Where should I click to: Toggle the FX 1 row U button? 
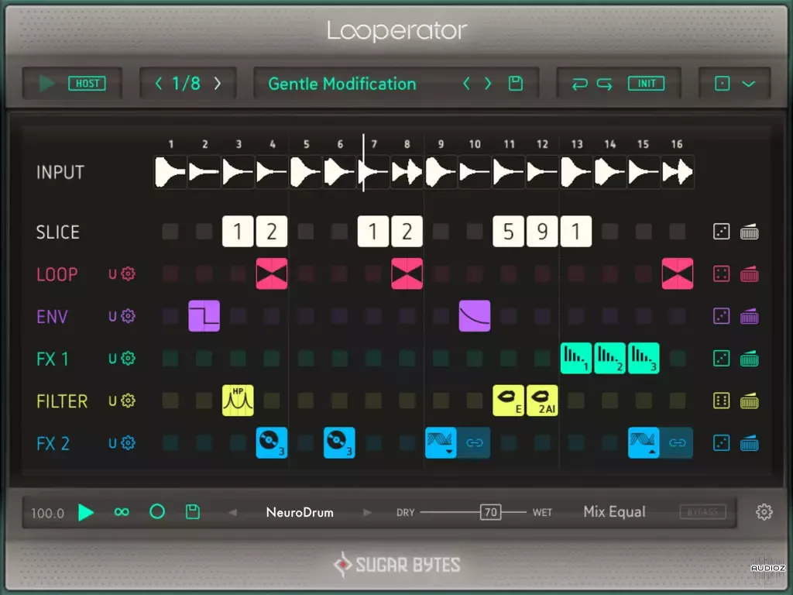pyautogui.click(x=112, y=359)
